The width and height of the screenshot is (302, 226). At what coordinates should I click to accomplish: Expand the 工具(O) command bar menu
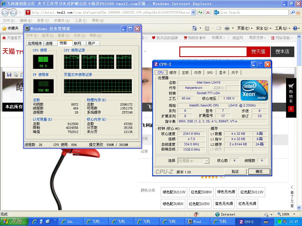282,28
